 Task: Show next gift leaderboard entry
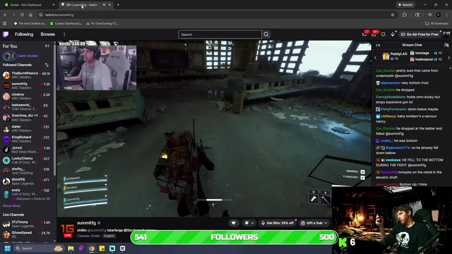pyautogui.click(x=449, y=58)
